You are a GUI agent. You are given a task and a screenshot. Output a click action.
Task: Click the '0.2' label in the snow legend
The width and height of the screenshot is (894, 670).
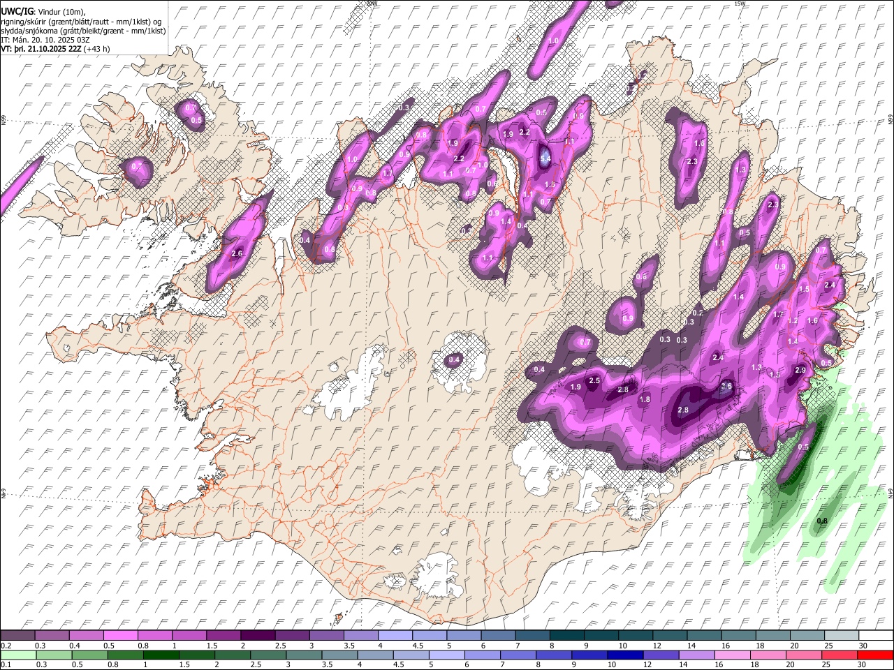(6, 646)
